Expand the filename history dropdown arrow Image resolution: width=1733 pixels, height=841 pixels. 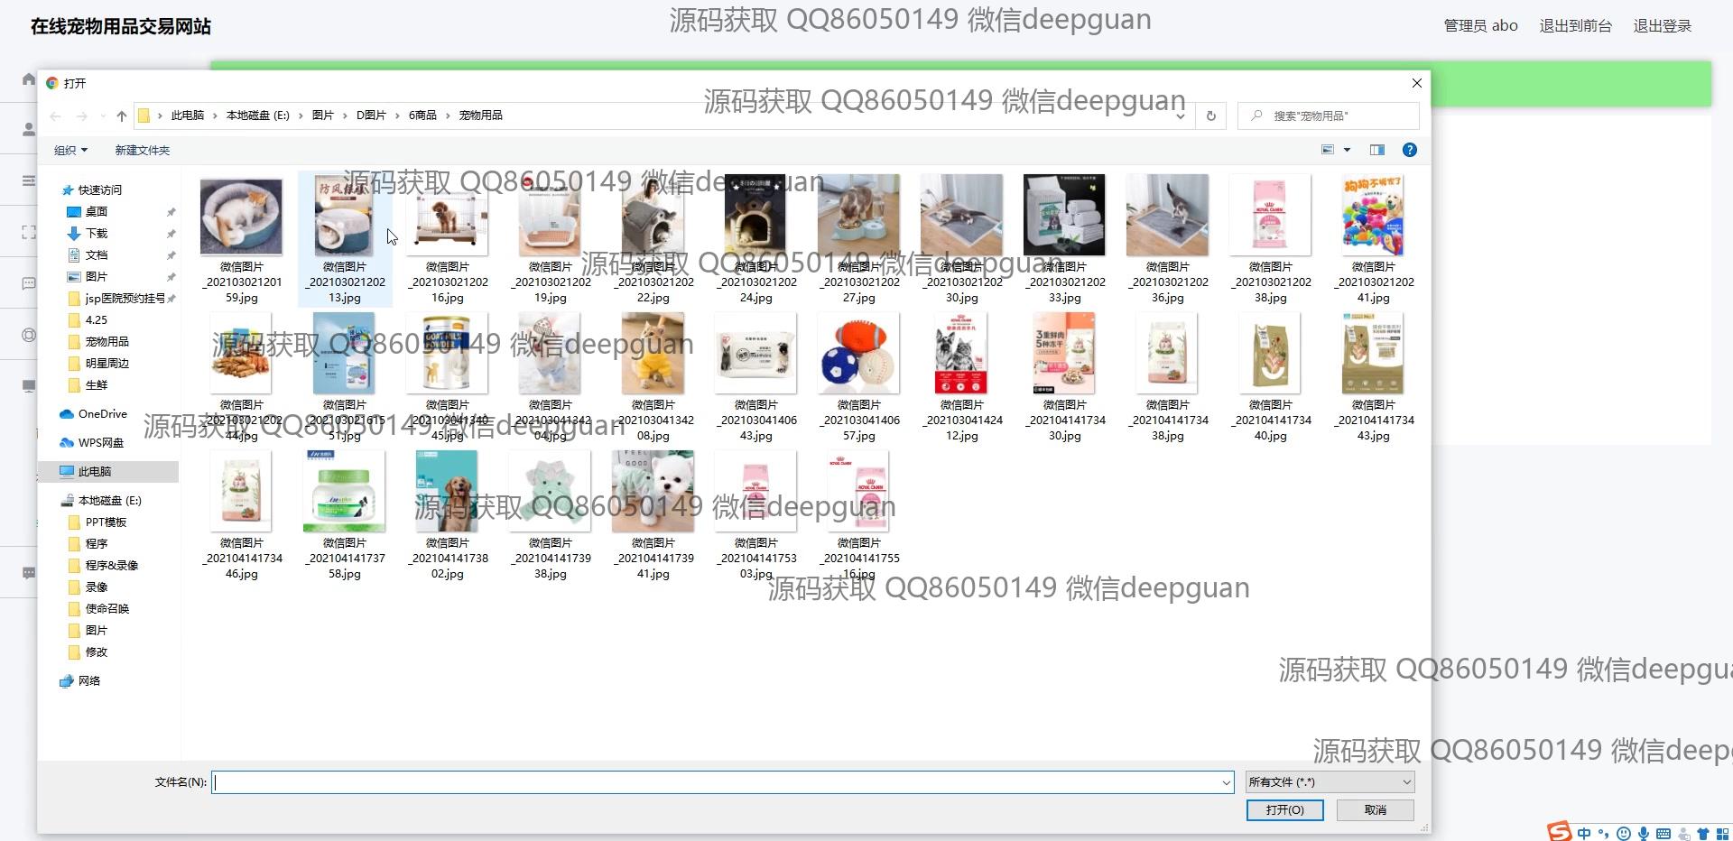[1226, 783]
